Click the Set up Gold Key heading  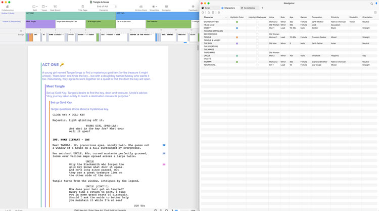[x=61, y=102]
